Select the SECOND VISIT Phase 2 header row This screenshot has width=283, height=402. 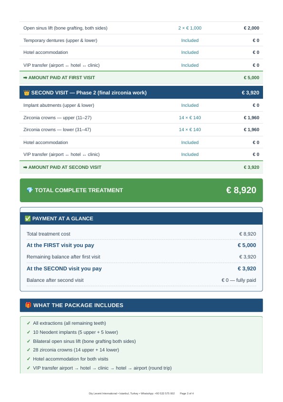pyautogui.click(x=141, y=93)
